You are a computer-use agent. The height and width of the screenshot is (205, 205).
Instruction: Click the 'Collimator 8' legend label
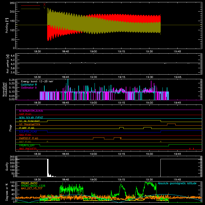click(29, 85)
